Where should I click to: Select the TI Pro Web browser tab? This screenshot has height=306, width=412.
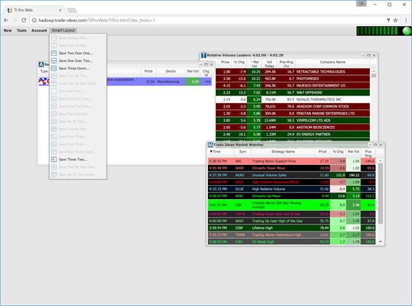(x=34, y=11)
